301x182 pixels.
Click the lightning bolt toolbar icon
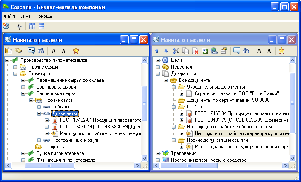pos(19,26)
